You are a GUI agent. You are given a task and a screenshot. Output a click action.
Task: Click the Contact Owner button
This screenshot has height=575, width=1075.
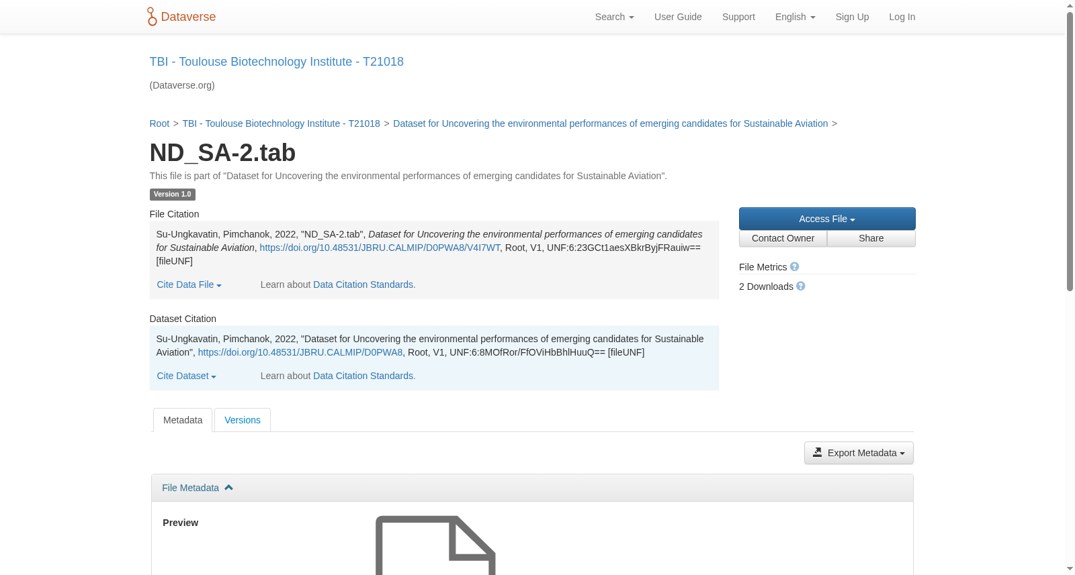click(x=783, y=238)
